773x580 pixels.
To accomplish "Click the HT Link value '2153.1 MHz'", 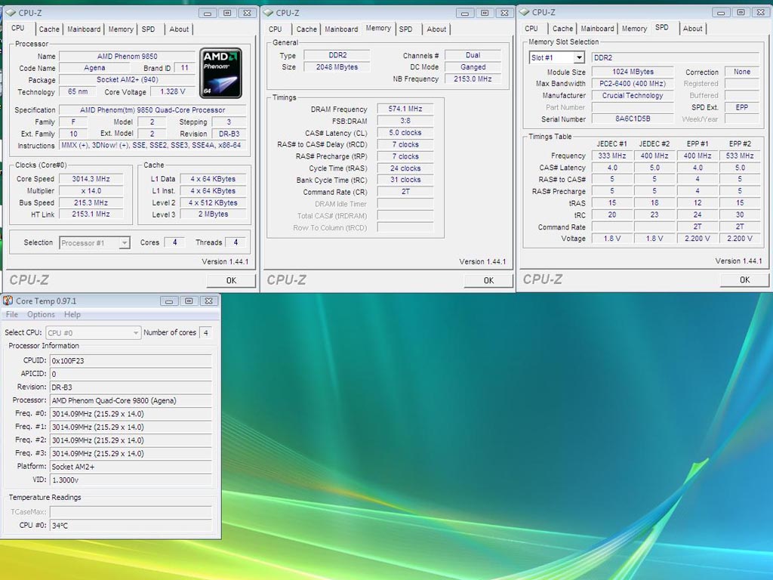I will point(91,214).
